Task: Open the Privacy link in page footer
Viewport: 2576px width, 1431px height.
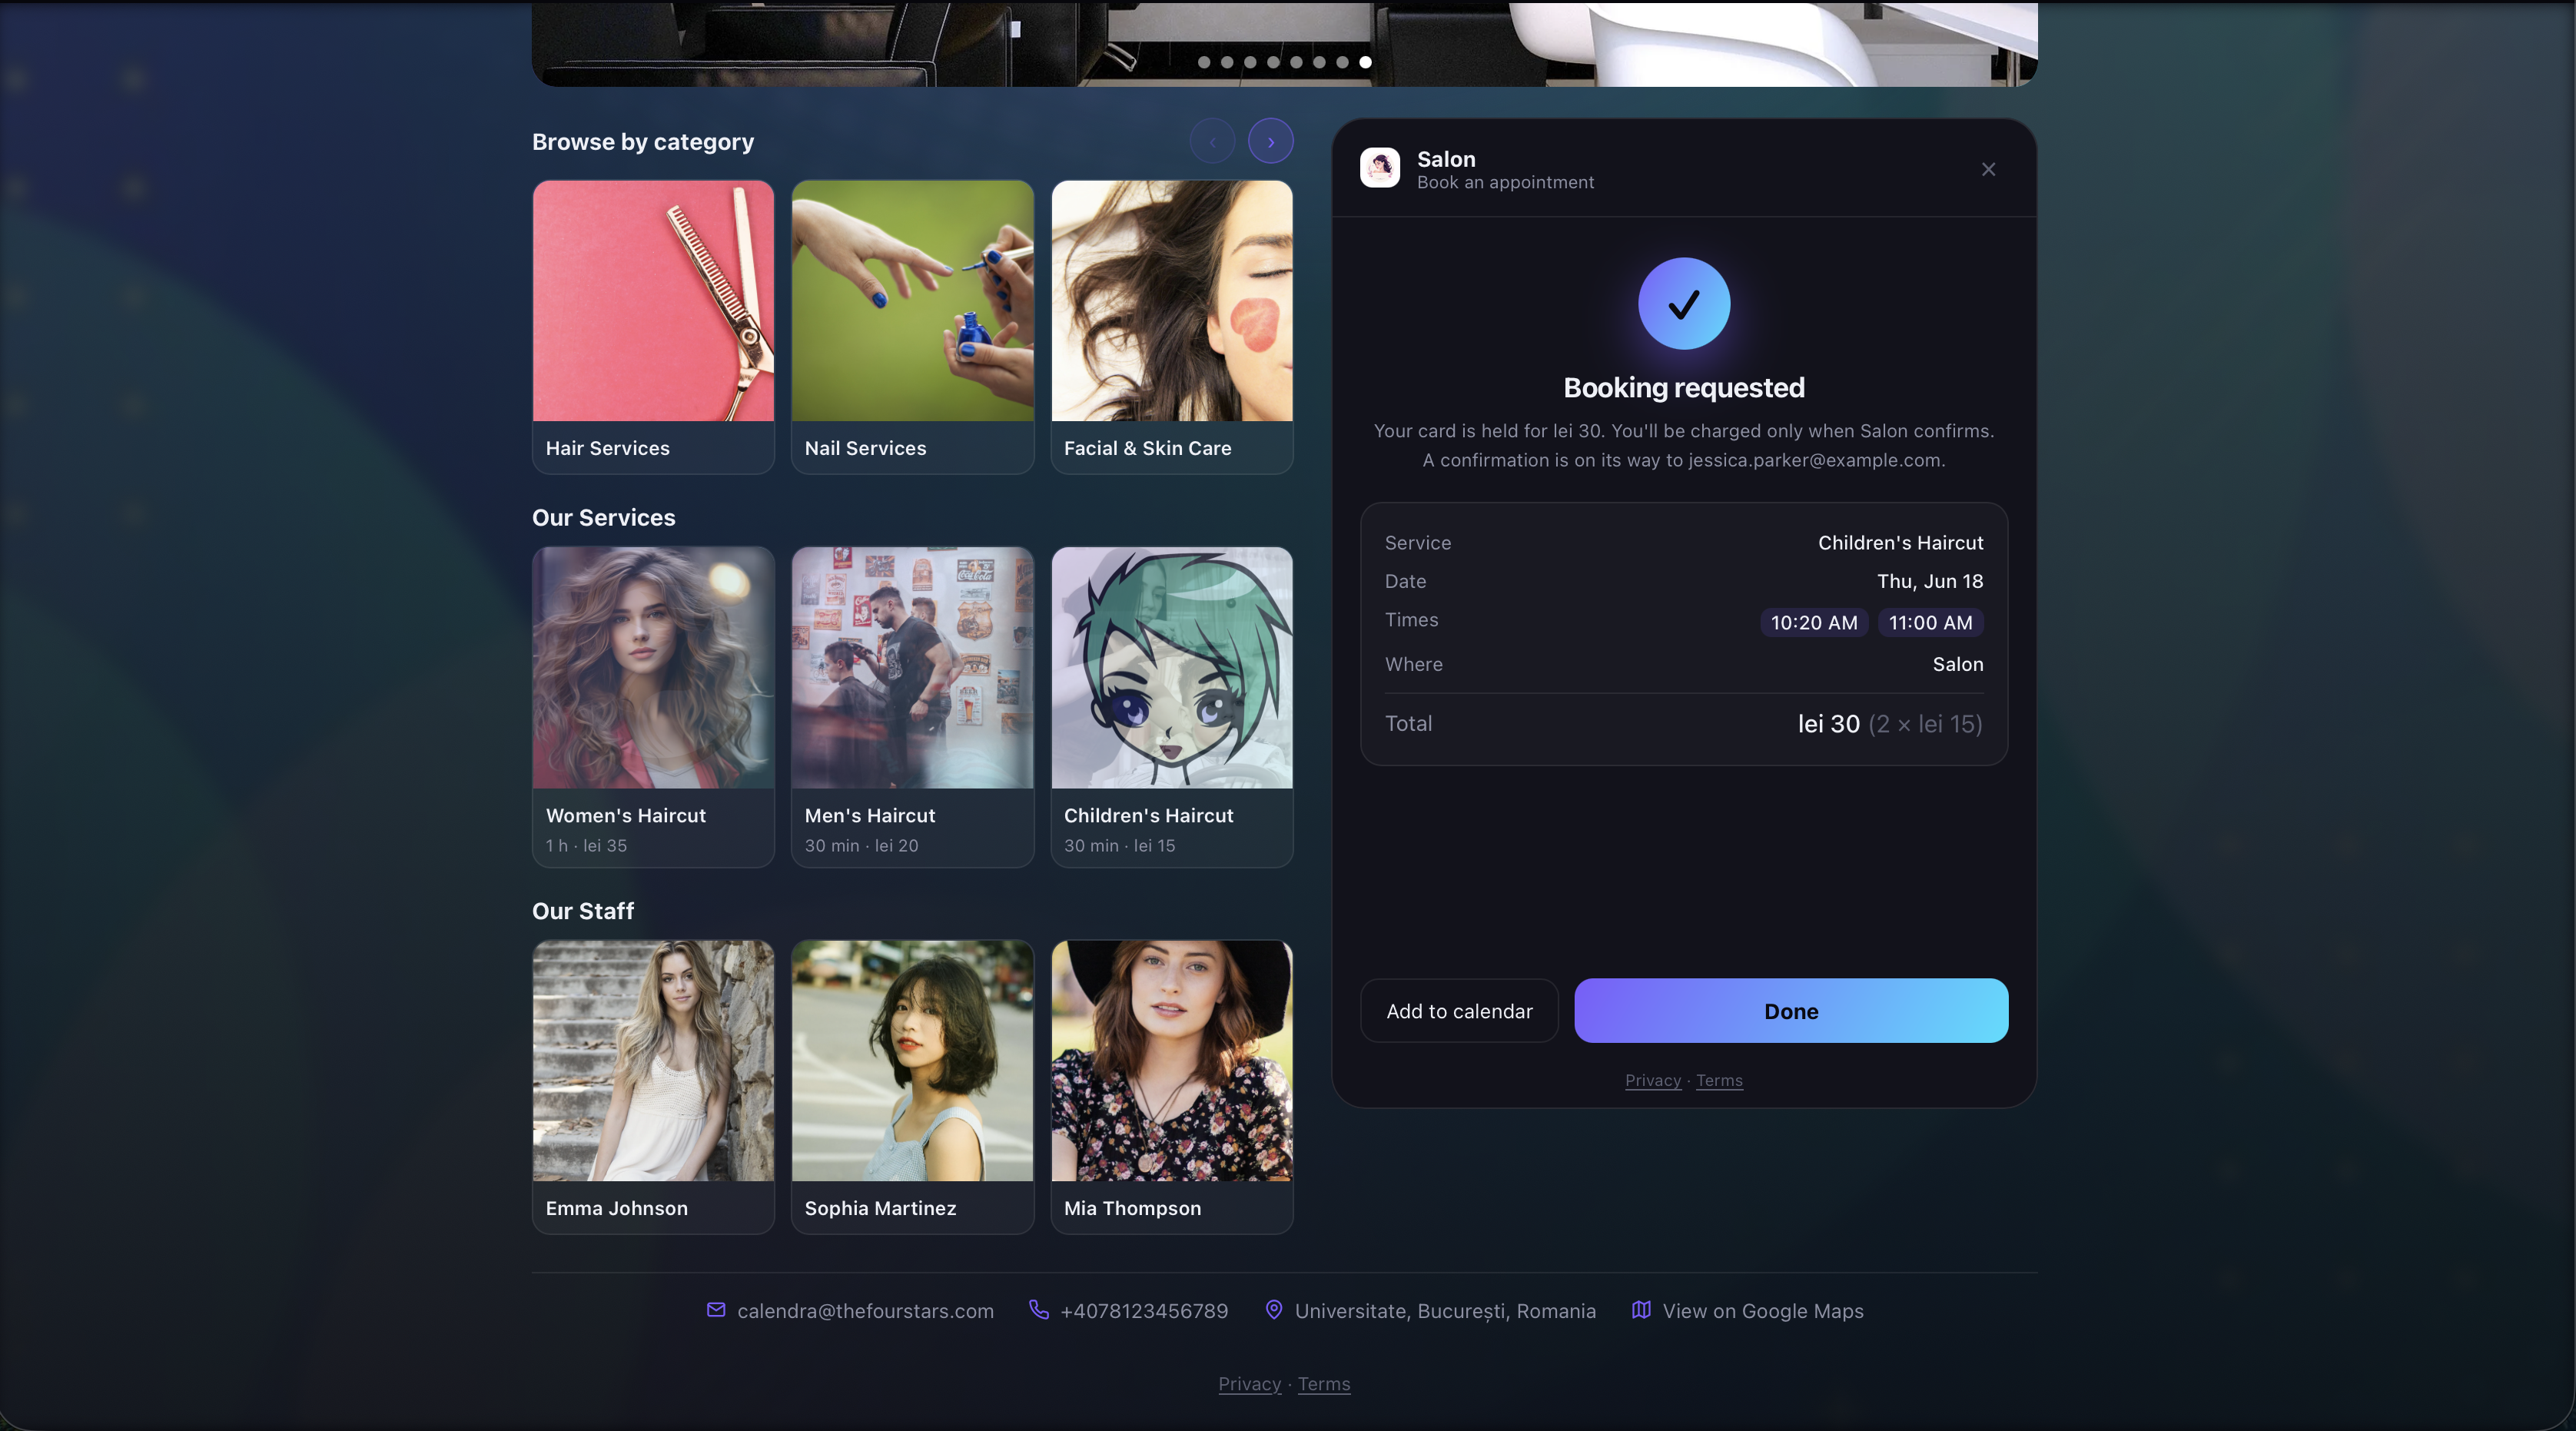Action: (1249, 1384)
